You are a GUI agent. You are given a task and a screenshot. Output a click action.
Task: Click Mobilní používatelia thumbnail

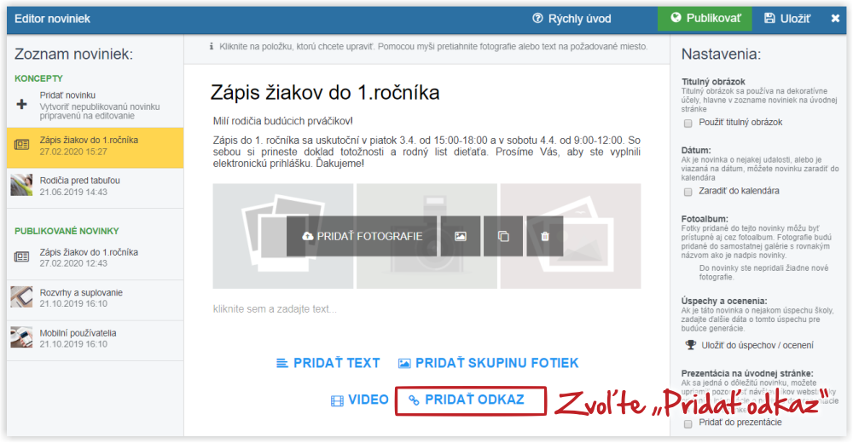22,337
